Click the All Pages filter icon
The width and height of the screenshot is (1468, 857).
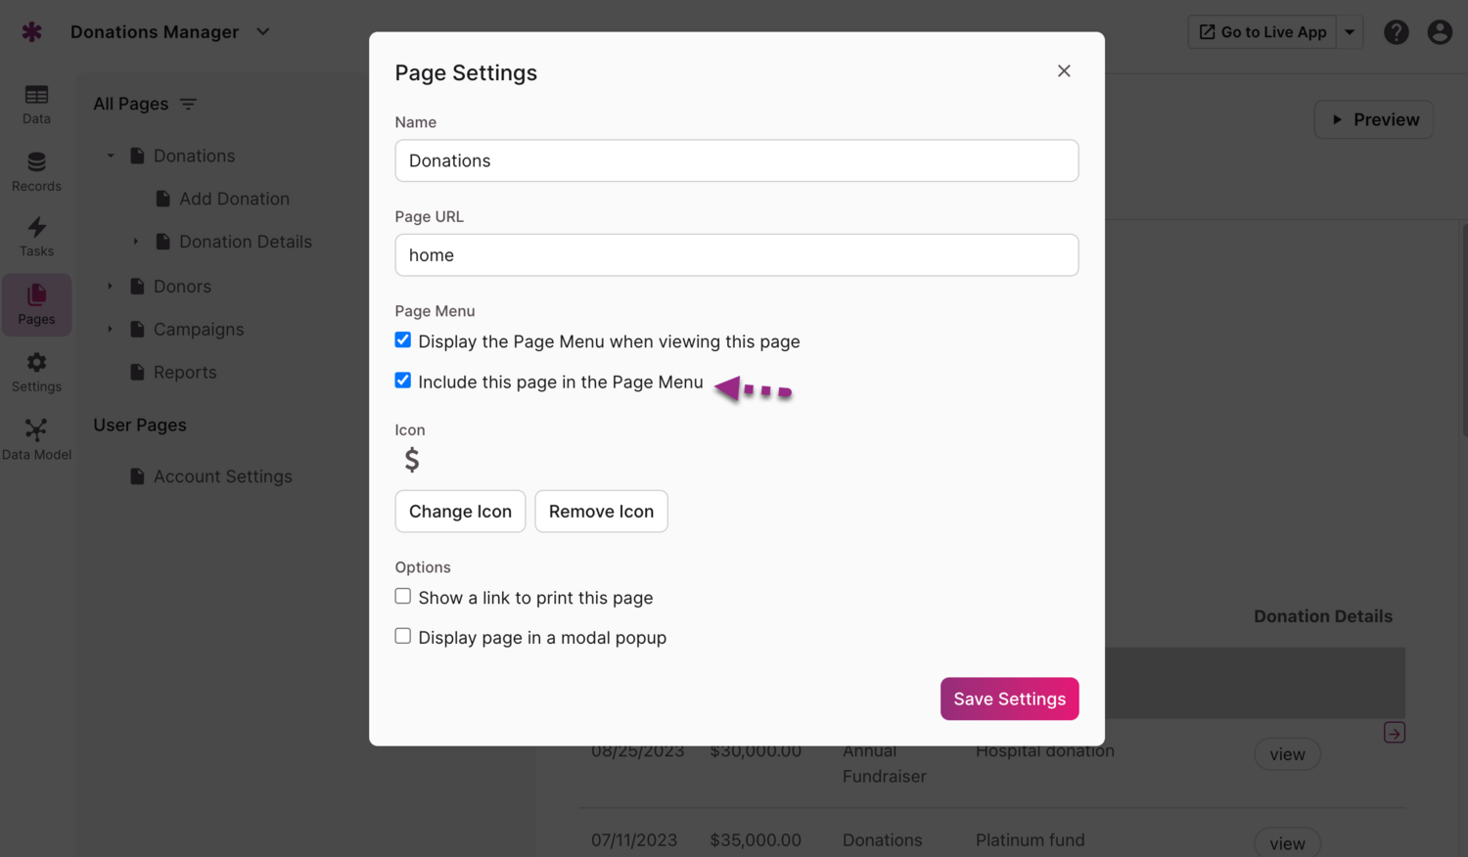click(x=188, y=104)
